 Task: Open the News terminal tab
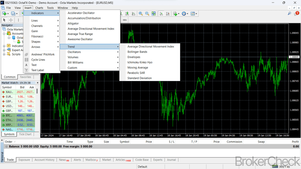click(64, 160)
